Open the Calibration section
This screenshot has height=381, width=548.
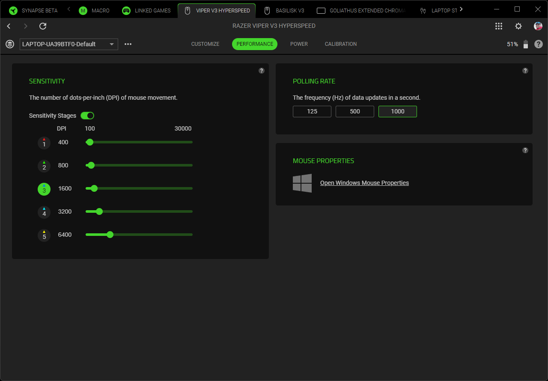tap(341, 44)
